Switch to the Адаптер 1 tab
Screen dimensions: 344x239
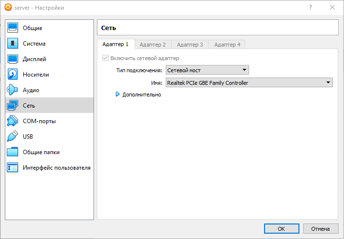pos(116,44)
